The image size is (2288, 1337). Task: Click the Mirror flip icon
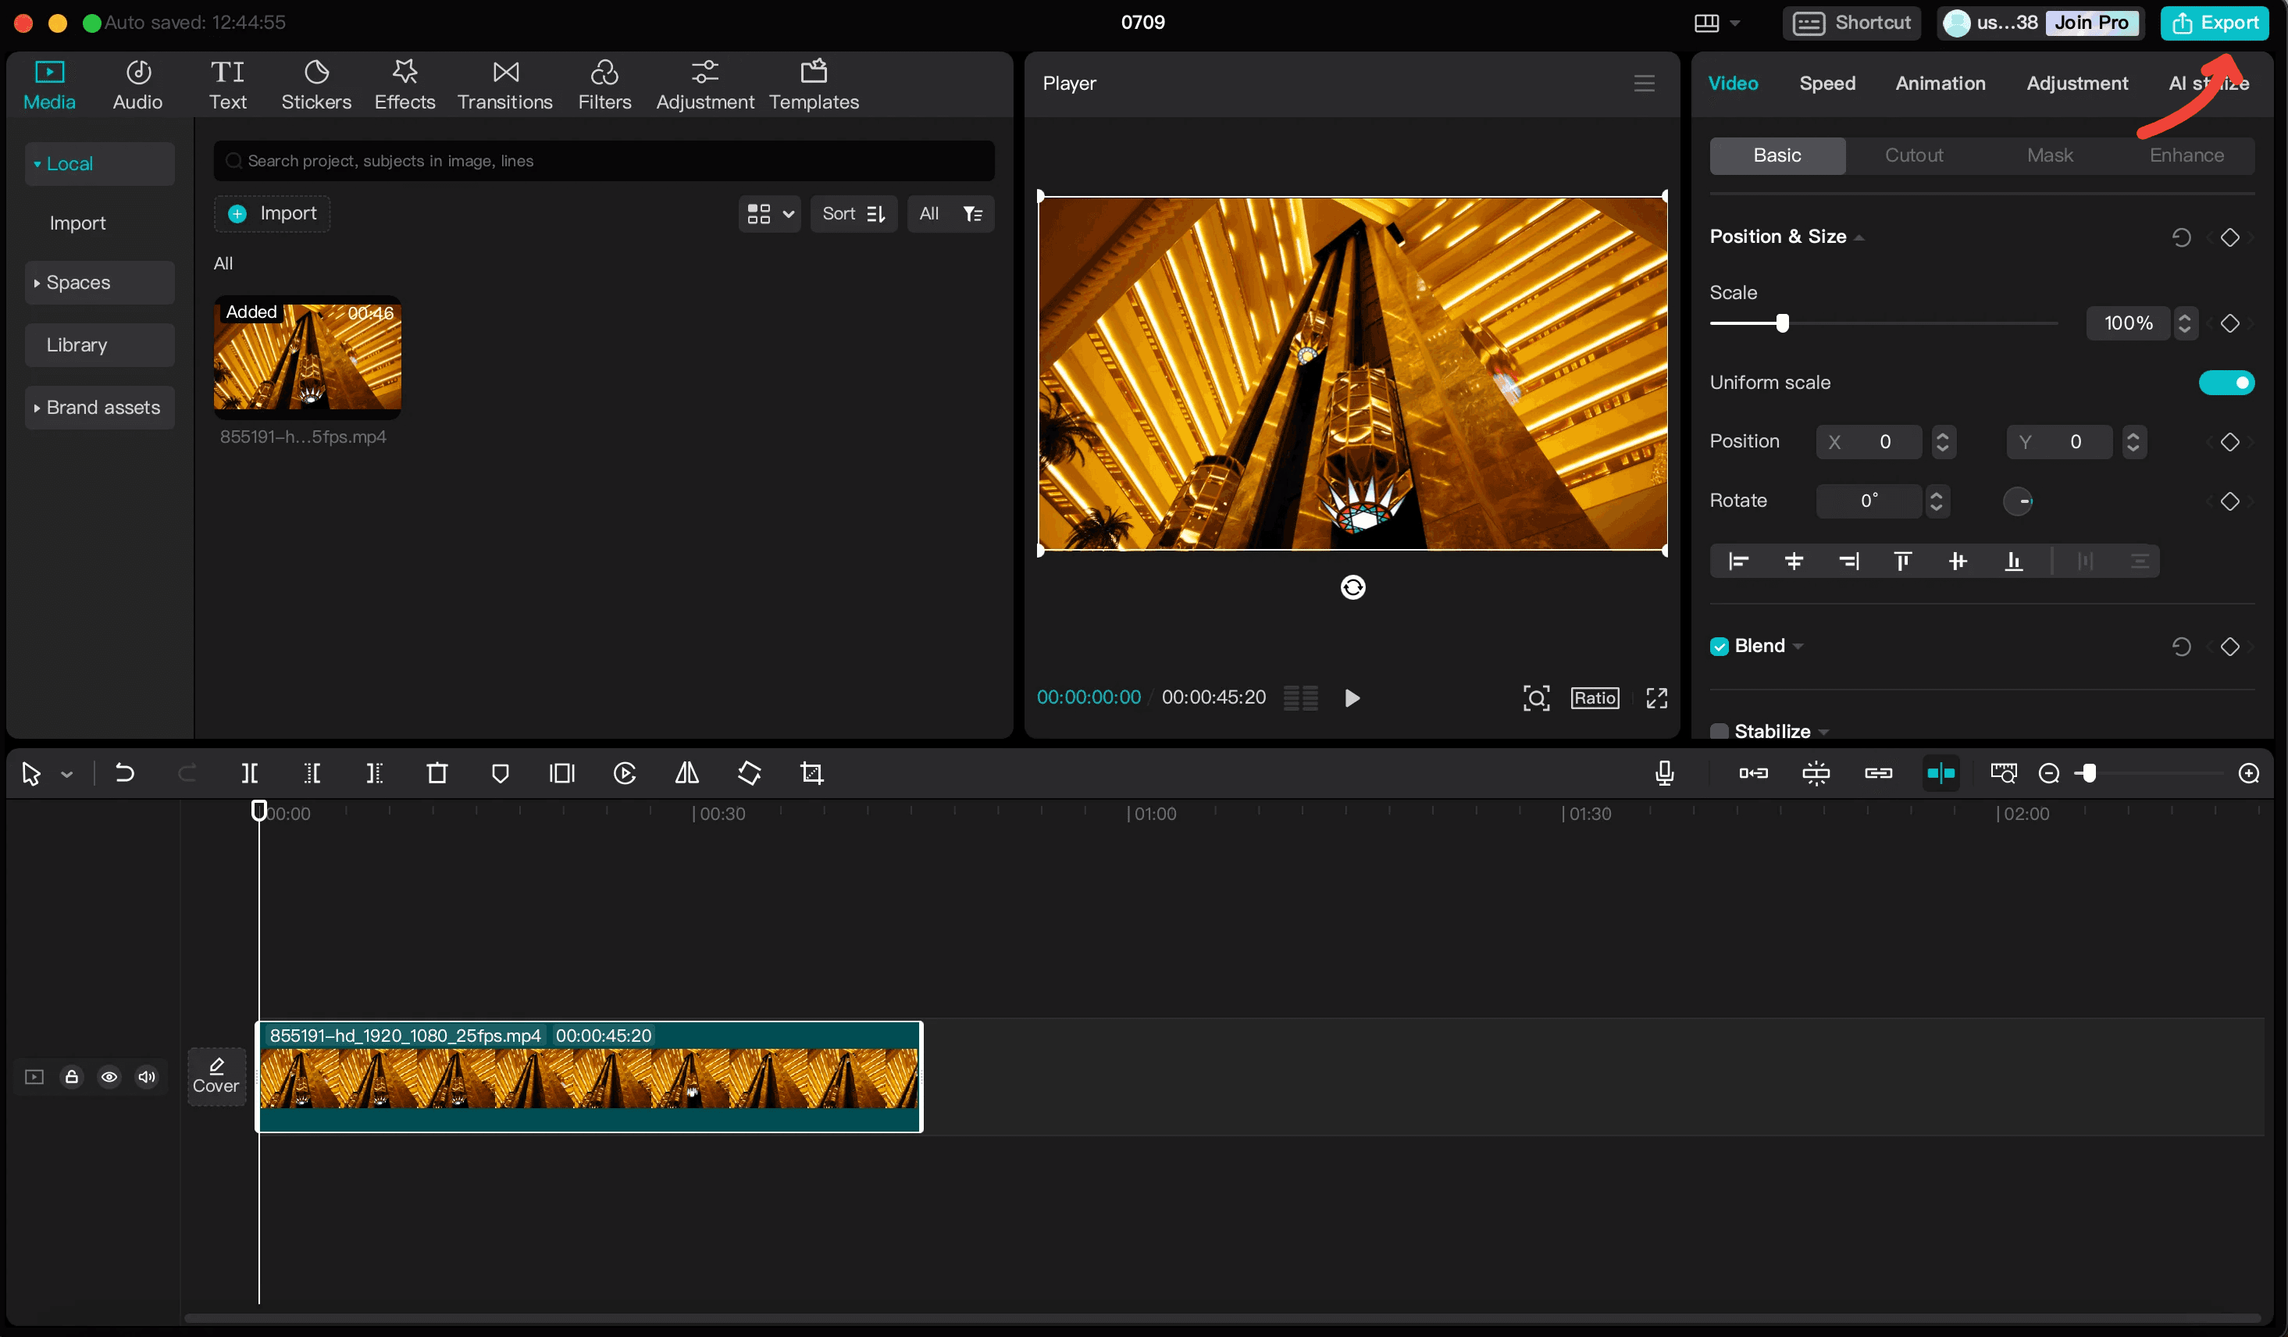point(687,773)
